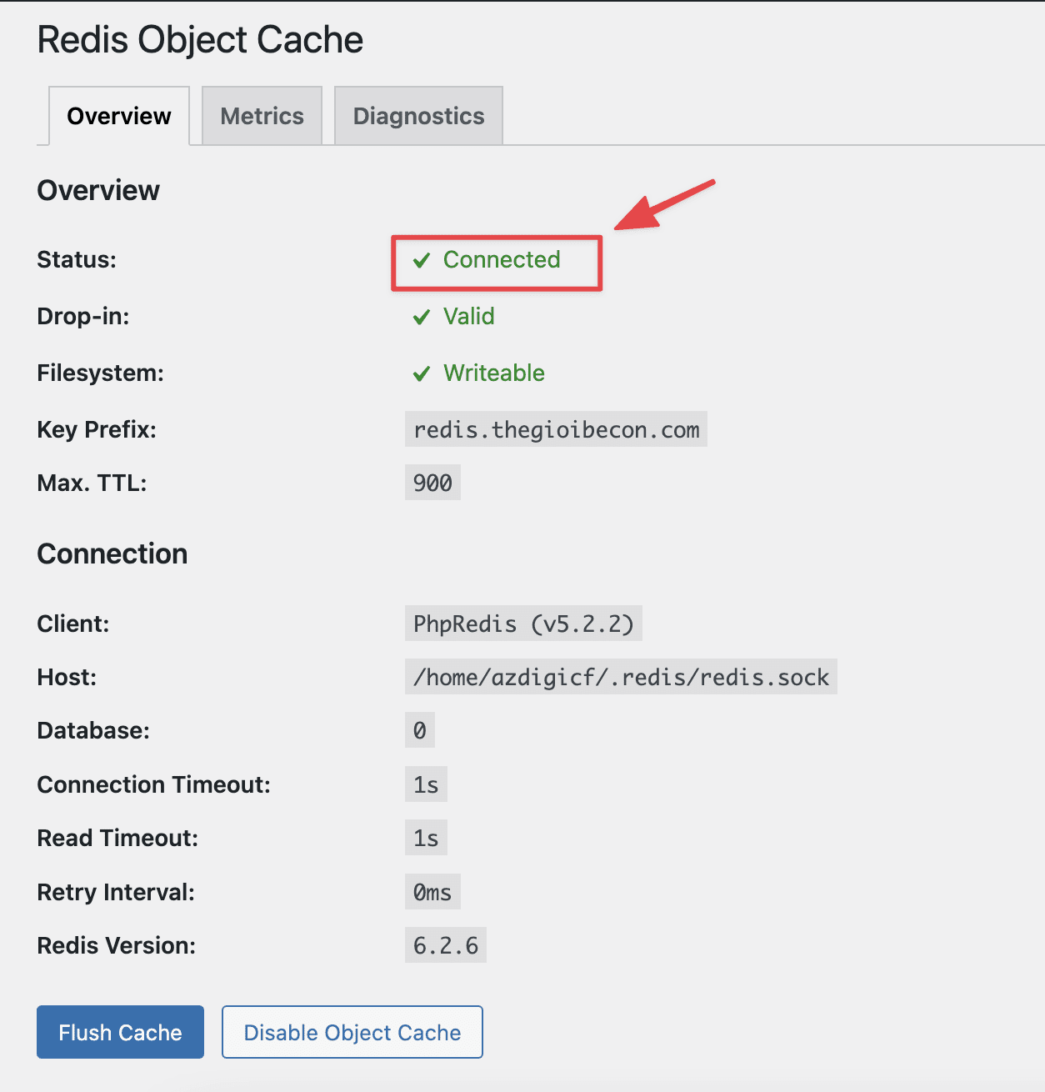The height and width of the screenshot is (1092, 1045).
Task: Select the Overview tab
Action: coord(118,116)
